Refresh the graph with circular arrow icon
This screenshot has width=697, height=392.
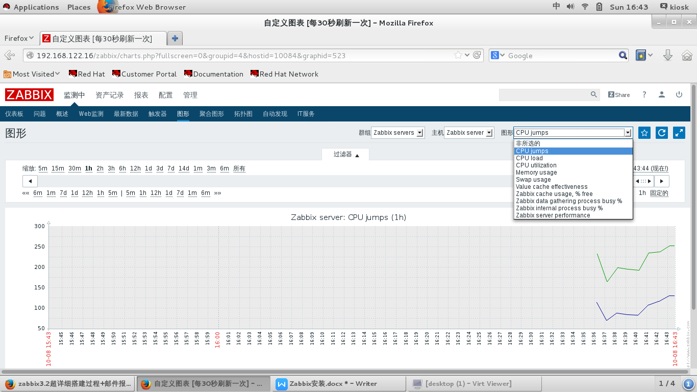click(662, 133)
